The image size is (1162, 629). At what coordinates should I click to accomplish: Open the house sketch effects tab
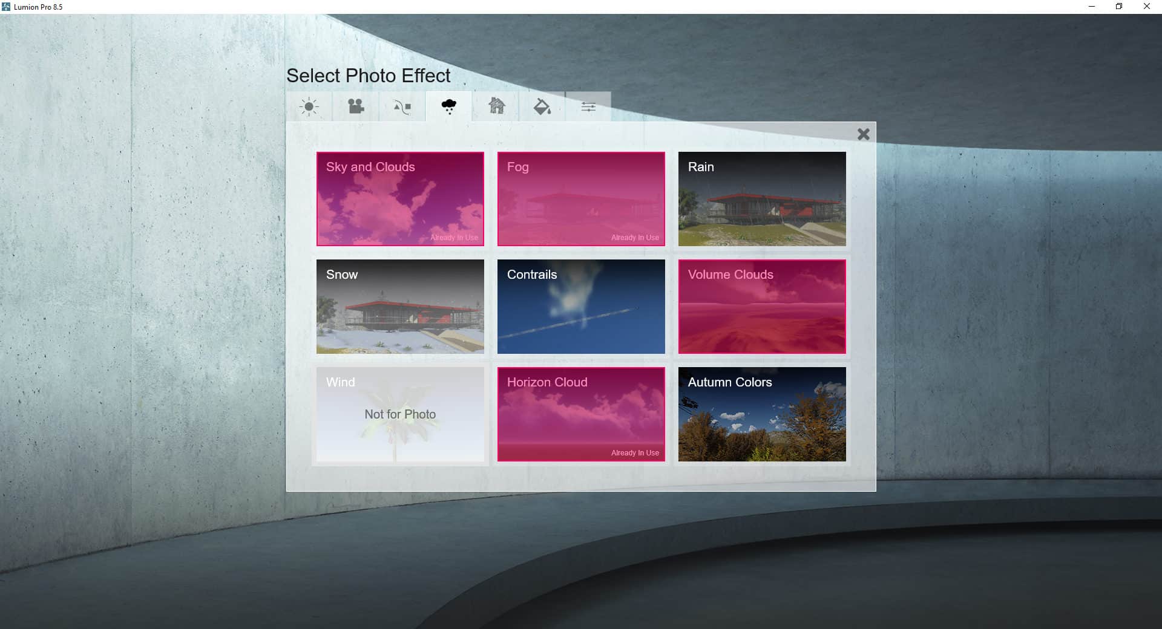click(496, 107)
